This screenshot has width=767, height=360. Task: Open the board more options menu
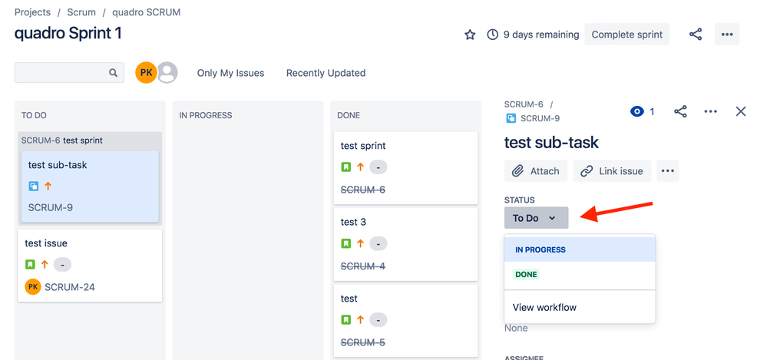(727, 35)
